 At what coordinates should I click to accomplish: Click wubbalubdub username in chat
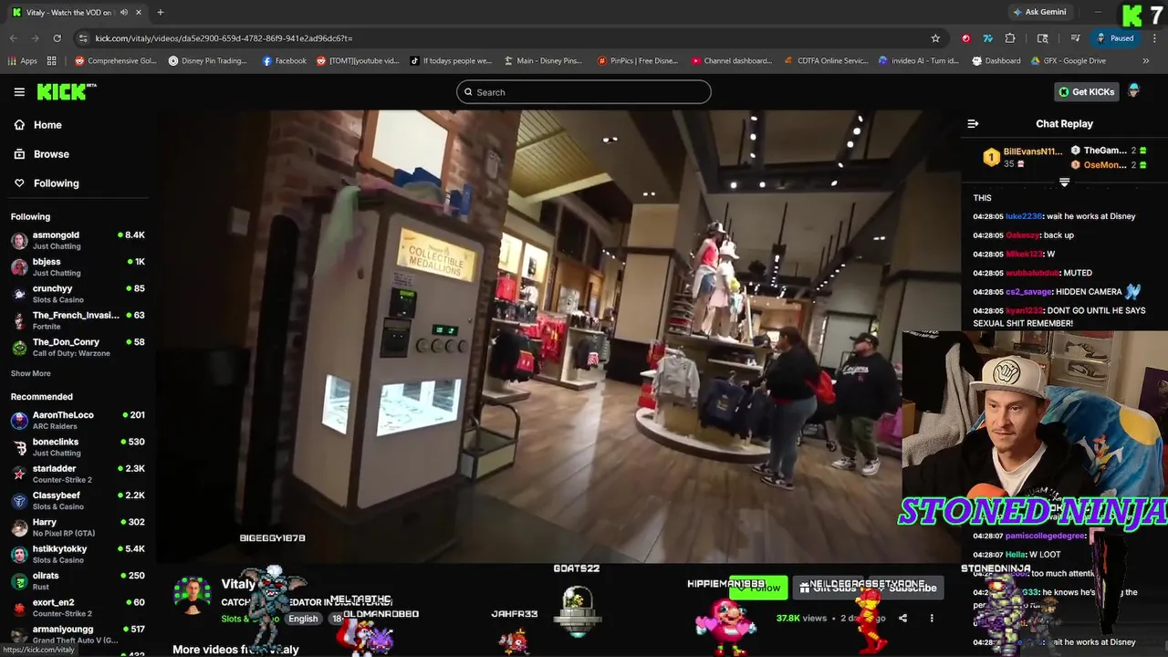point(1033,273)
